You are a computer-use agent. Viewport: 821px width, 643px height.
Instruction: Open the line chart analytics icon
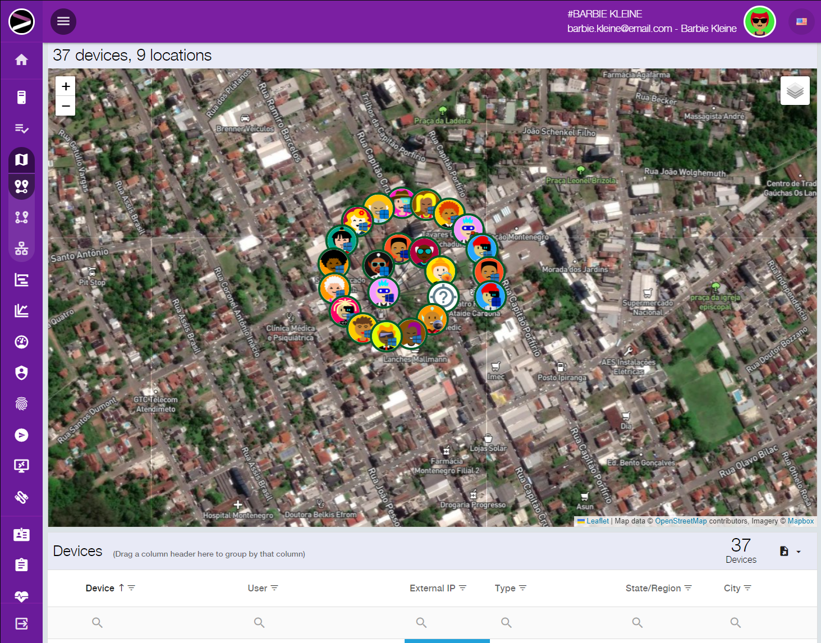(21, 310)
